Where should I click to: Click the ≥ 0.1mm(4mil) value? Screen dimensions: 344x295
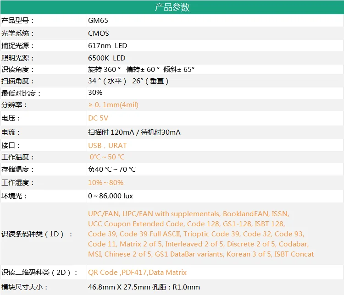(113, 105)
